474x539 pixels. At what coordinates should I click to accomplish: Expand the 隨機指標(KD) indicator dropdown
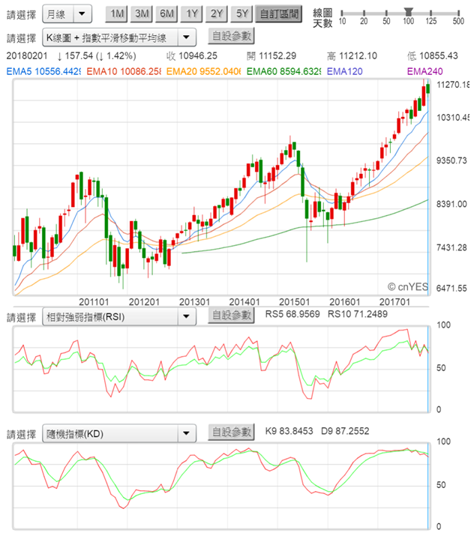(x=119, y=433)
